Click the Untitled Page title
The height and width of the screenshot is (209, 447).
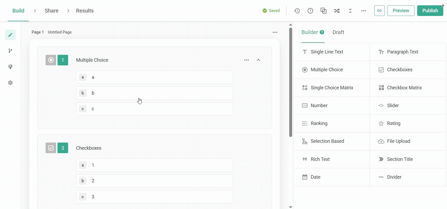60,32
